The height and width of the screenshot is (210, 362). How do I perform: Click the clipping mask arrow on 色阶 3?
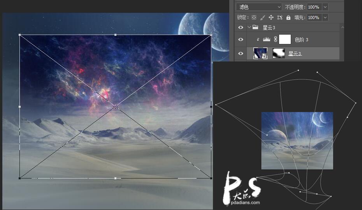[x=258, y=40]
